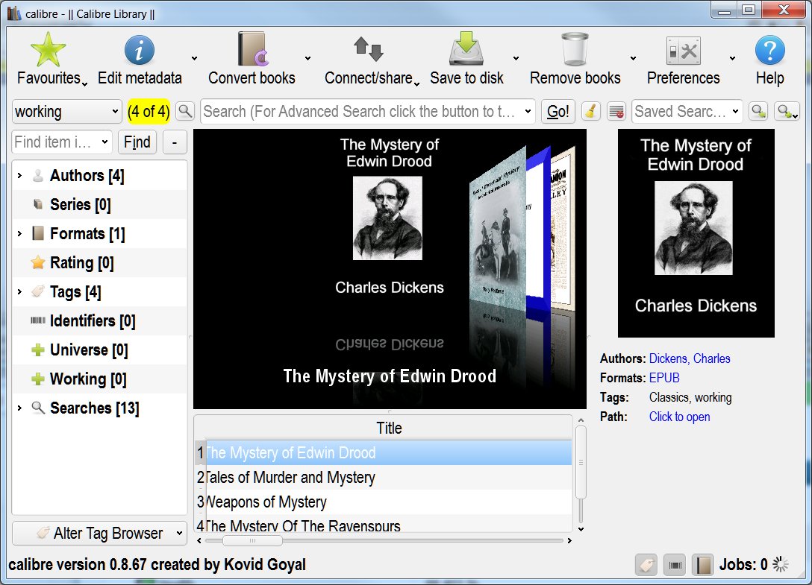Expand the Formats [1] tree node
Image resolution: width=812 pixels, height=585 pixels.
(x=19, y=234)
